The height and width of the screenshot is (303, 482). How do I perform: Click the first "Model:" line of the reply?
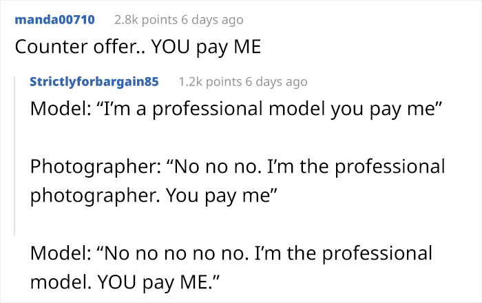click(x=60, y=109)
